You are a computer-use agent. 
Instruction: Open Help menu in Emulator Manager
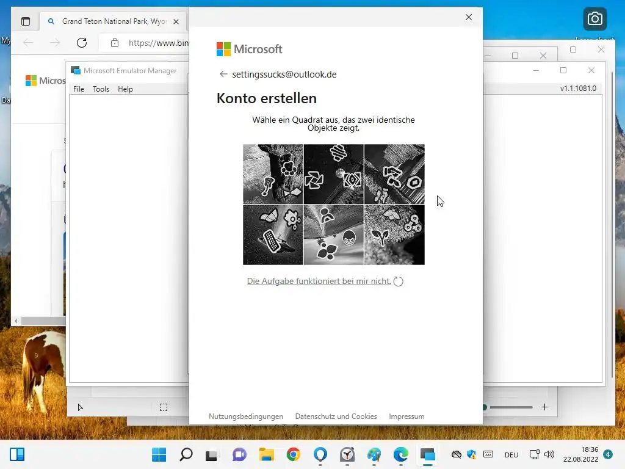click(x=125, y=89)
